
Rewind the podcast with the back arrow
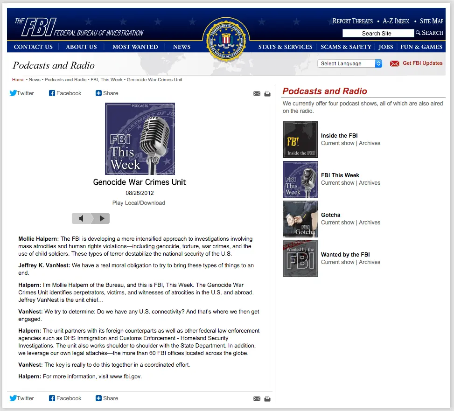pos(82,218)
